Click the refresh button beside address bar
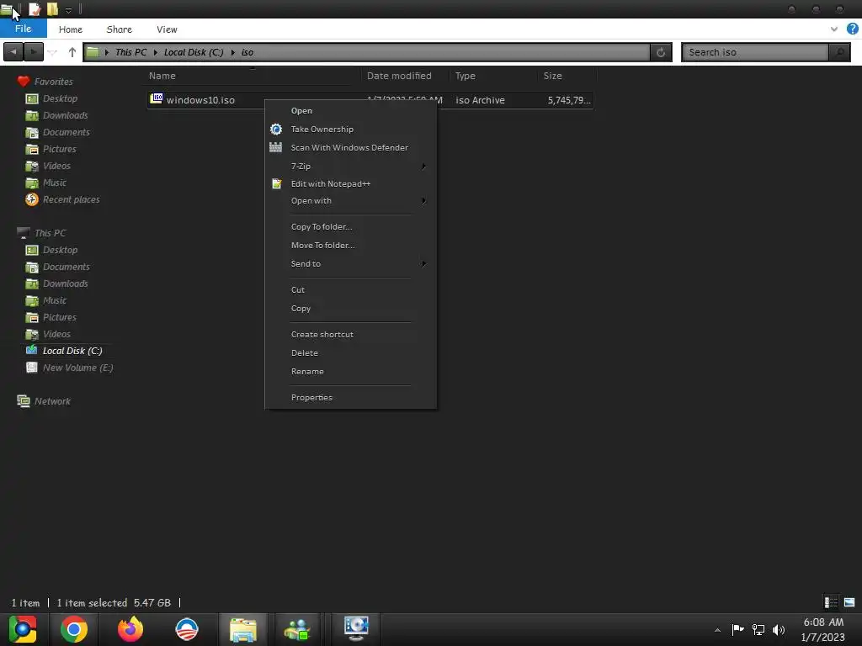The width and height of the screenshot is (862, 646). click(661, 52)
